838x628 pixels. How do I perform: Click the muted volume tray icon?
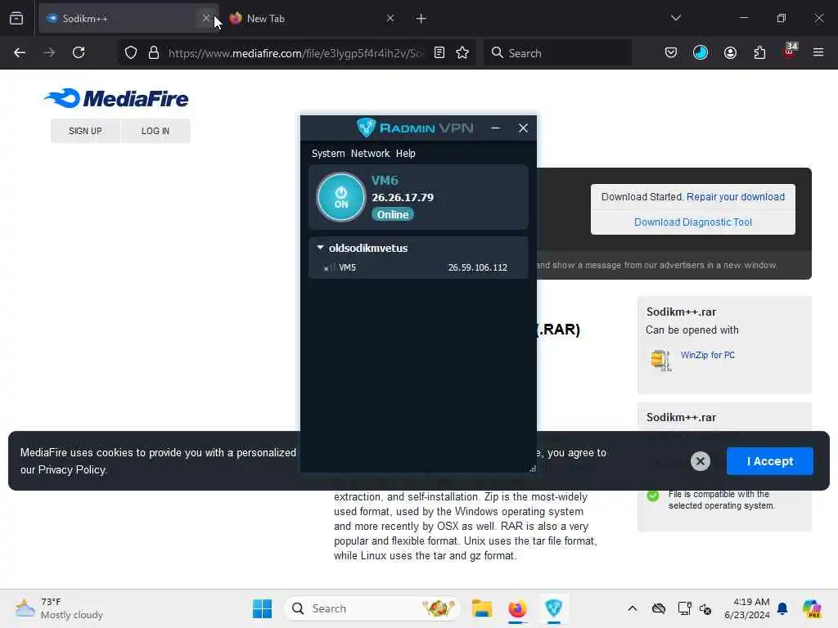(x=705, y=608)
